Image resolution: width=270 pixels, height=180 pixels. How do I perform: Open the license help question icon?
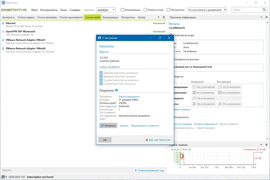point(116,90)
